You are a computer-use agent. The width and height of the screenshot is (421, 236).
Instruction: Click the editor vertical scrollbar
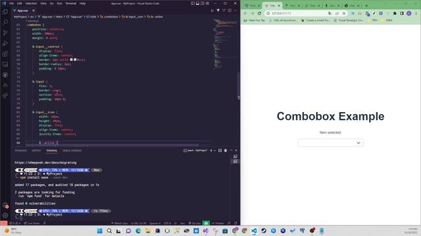(239, 86)
